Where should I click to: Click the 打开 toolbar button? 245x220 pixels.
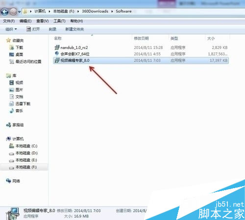pos(33,29)
